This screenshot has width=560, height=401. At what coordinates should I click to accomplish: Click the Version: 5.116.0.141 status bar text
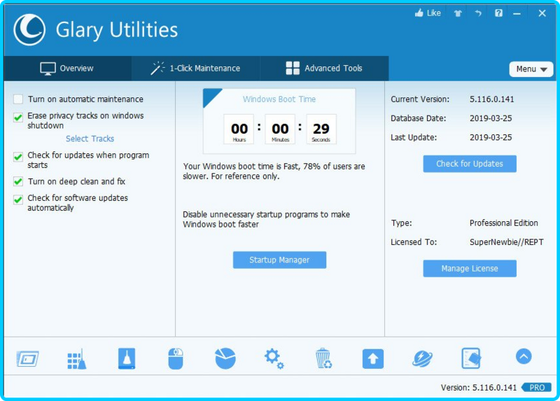point(479,388)
